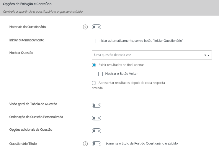Click the 'Materiais do Questionário' label text
Screen dimensions: 219x151
point(27,27)
